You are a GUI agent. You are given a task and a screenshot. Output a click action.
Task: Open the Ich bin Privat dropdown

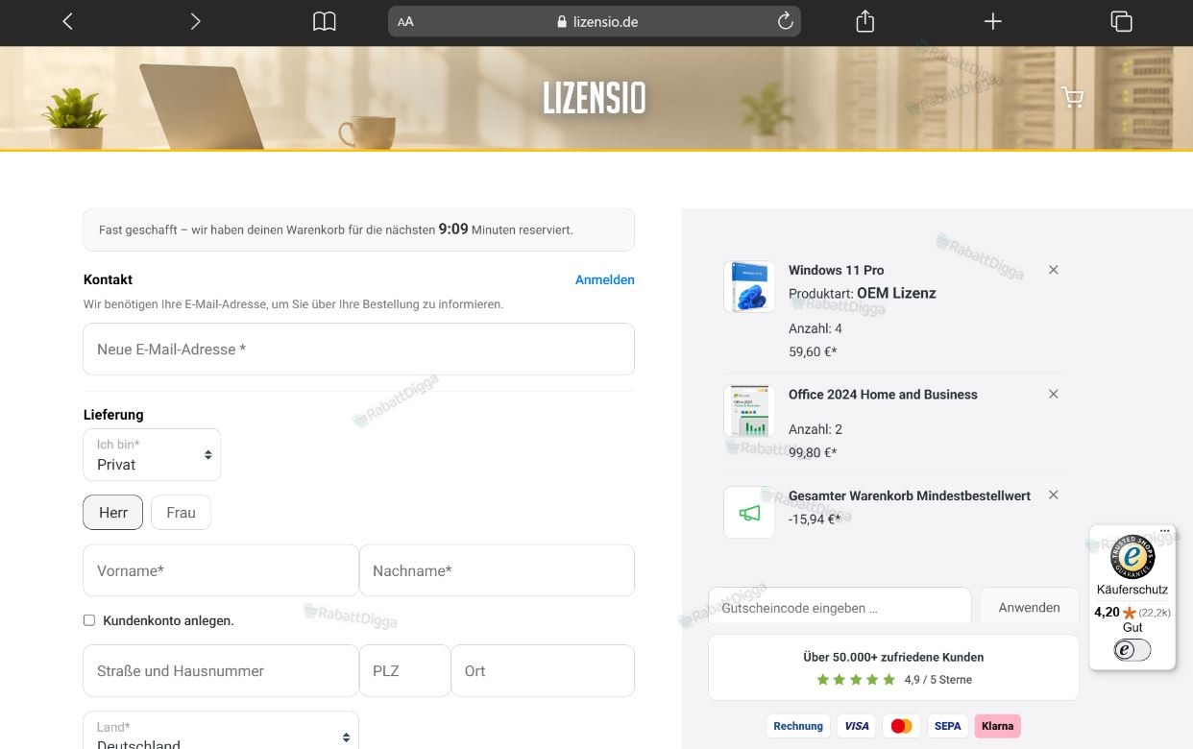152,455
